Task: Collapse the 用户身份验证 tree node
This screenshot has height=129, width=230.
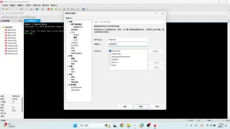Action: tap(70, 24)
